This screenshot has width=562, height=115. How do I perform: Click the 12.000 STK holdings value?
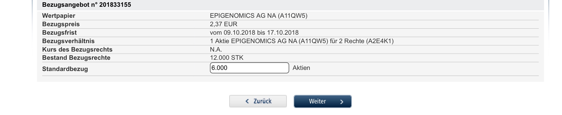pyautogui.click(x=227, y=58)
